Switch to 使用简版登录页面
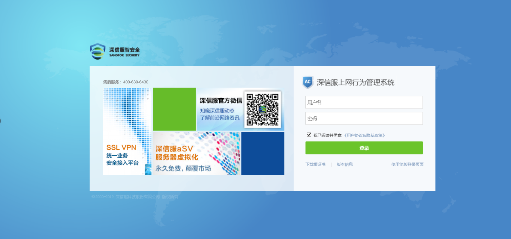Viewport: 511px width, 239px height. click(407, 164)
